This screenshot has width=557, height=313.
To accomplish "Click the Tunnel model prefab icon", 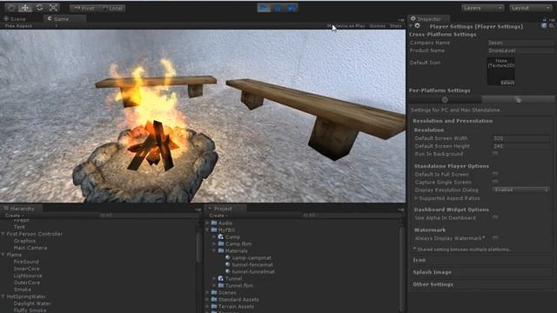I will [220, 278].
